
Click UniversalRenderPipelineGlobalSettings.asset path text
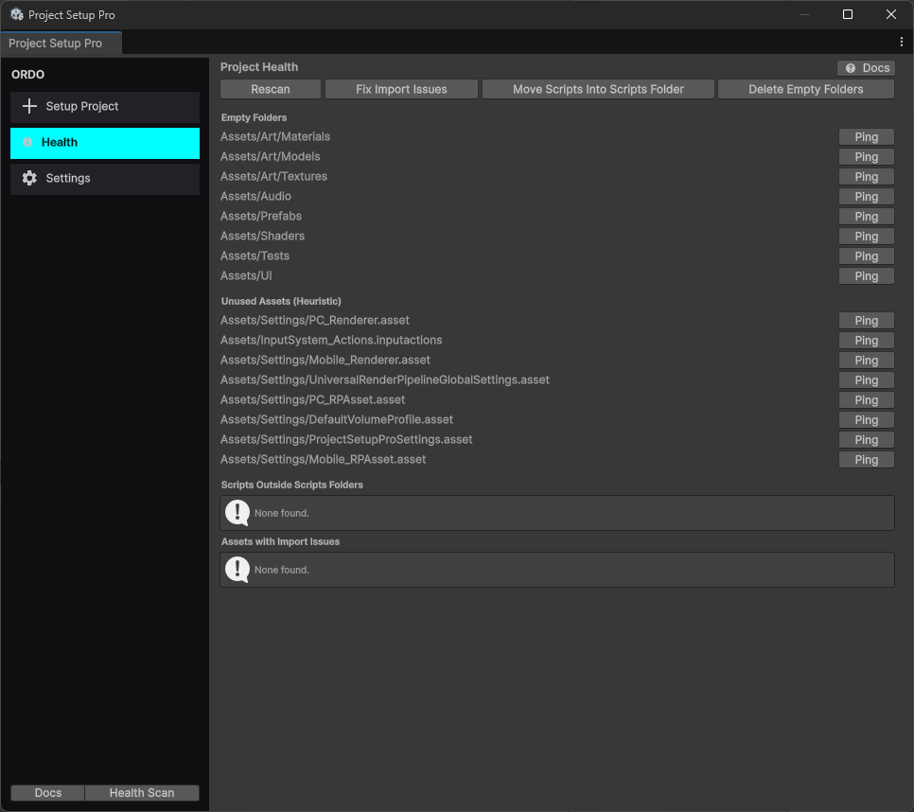385,380
